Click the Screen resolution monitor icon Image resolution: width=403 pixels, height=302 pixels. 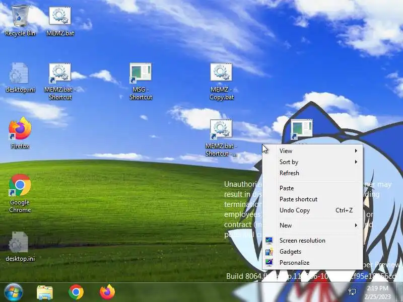click(269, 241)
